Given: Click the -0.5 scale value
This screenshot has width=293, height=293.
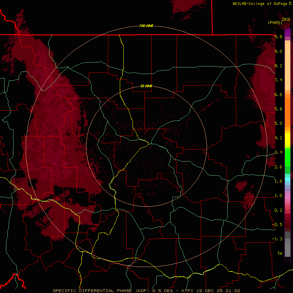Looking at the screenshot, I should point(277,224).
